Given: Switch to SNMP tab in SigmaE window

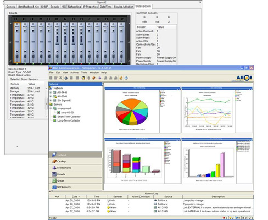Looking at the screenshot, I should click(44, 7).
